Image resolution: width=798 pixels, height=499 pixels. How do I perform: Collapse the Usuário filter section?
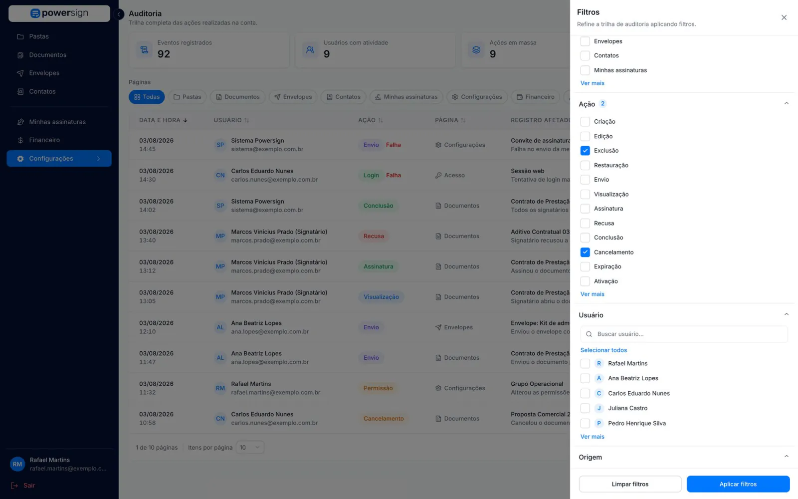click(786, 314)
